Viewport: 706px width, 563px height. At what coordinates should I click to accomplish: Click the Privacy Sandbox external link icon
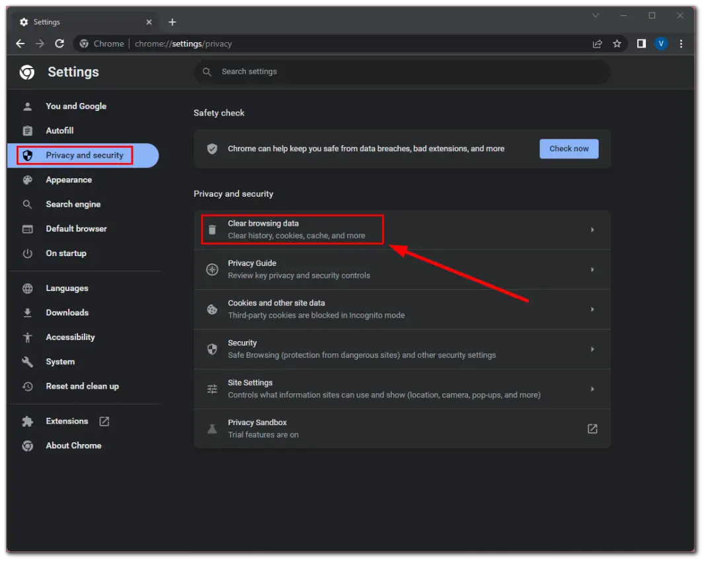tap(592, 428)
